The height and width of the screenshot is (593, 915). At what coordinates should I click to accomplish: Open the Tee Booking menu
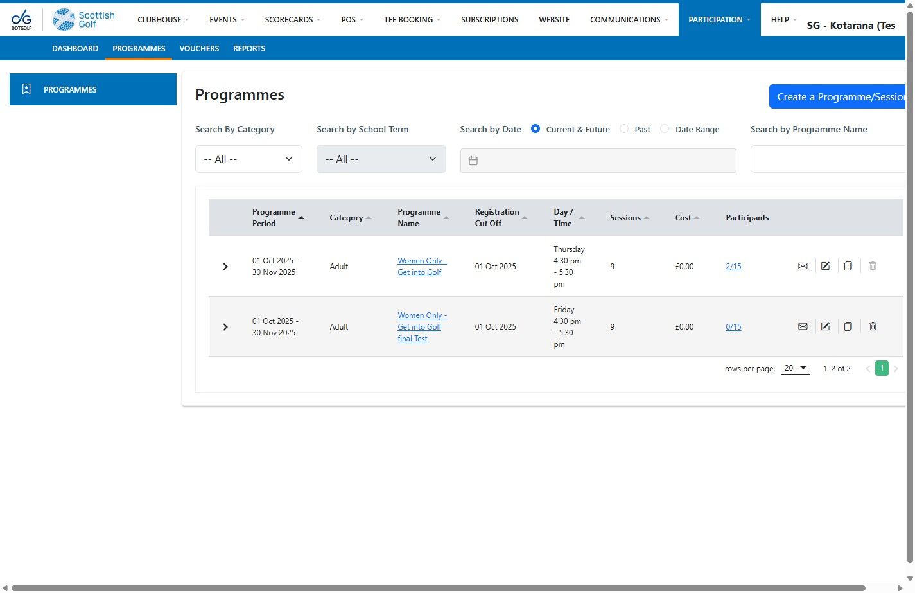[x=412, y=20]
